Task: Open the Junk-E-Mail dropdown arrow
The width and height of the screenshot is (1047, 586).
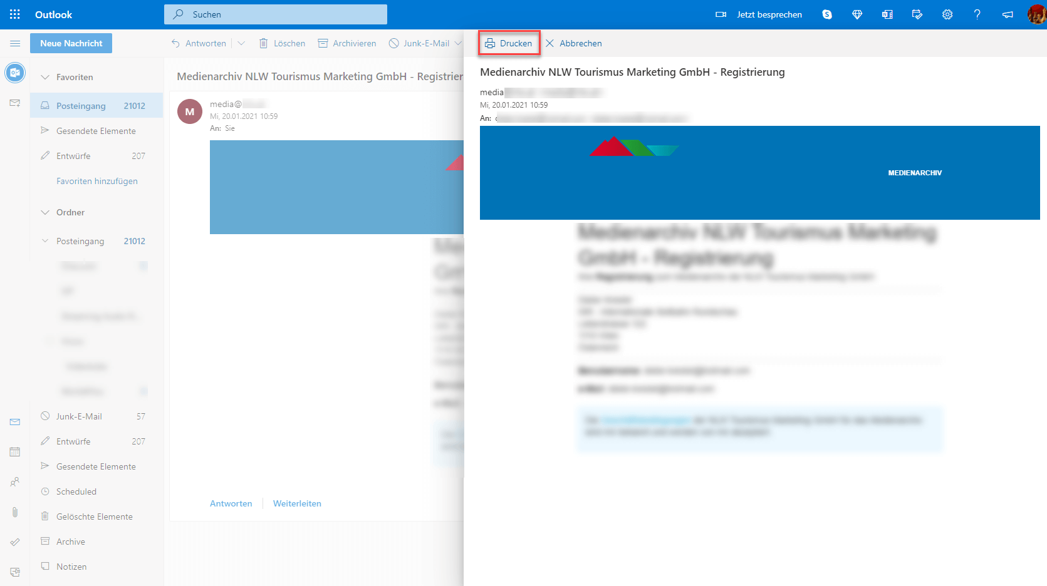Action: coord(458,43)
